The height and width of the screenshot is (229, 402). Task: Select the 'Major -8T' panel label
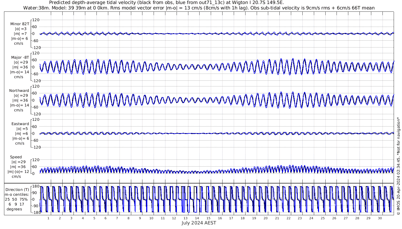[20, 57]
